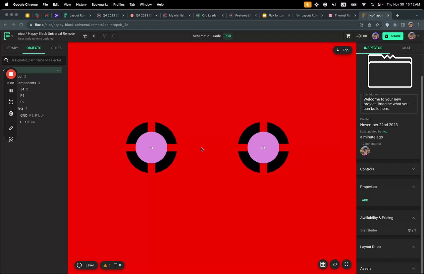The image size is (424, 274).
Task: Open the shopping cart icon
Action: (x=348, y=36)
